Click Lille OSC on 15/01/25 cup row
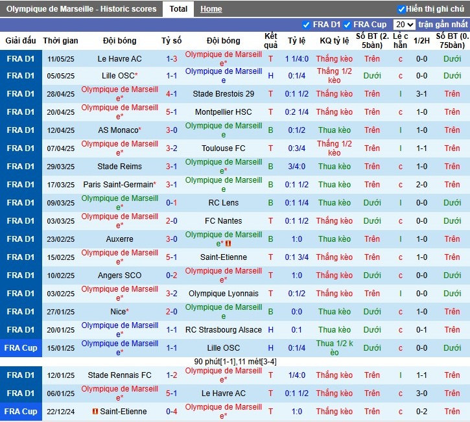Image resolution: width=470 pixels, height=422 pixels. point(223,348)
